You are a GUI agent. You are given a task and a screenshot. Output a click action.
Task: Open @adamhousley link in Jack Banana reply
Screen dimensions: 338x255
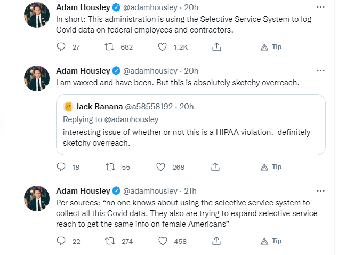pos(131,119)
